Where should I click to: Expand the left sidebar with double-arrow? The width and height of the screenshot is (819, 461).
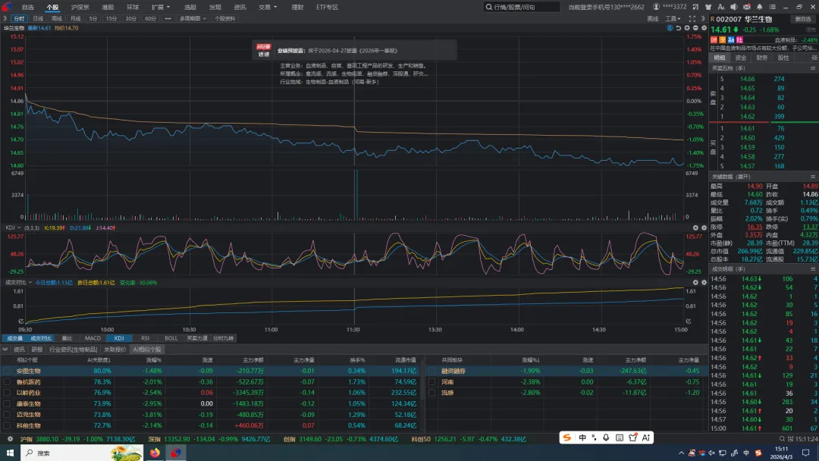5,18
